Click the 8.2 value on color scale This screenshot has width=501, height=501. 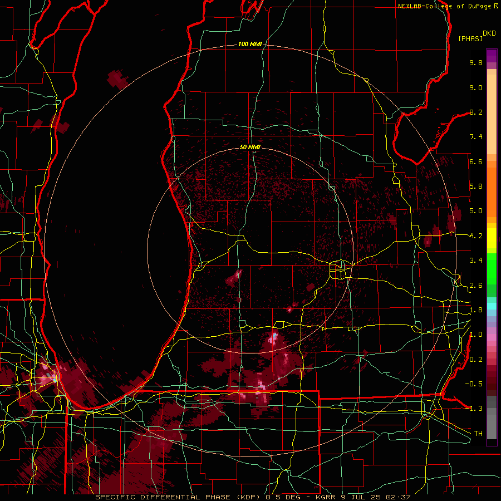click(476, 112)
